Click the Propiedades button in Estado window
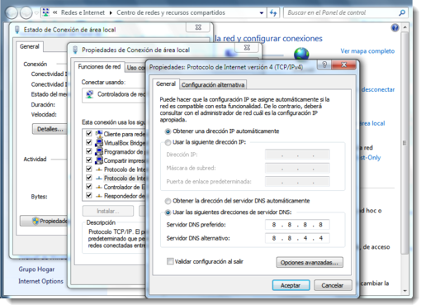 pyautogui.click(x=44, y=221)
